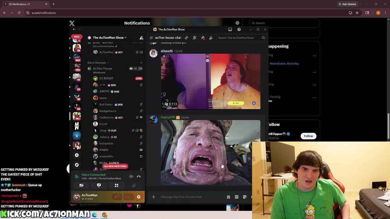This screenshot has height=219, width=390.
Task: Toggle channel notification mute bell
Action: [x=194, y=38]
